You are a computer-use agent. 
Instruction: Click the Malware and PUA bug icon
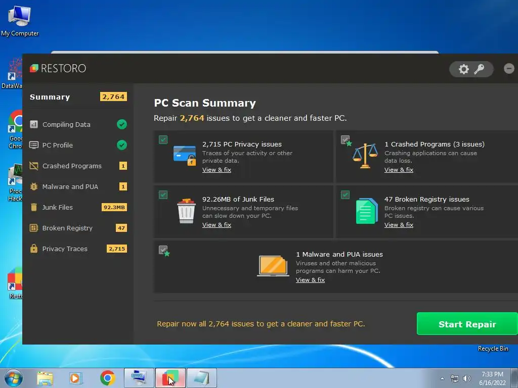click(34, 186)
